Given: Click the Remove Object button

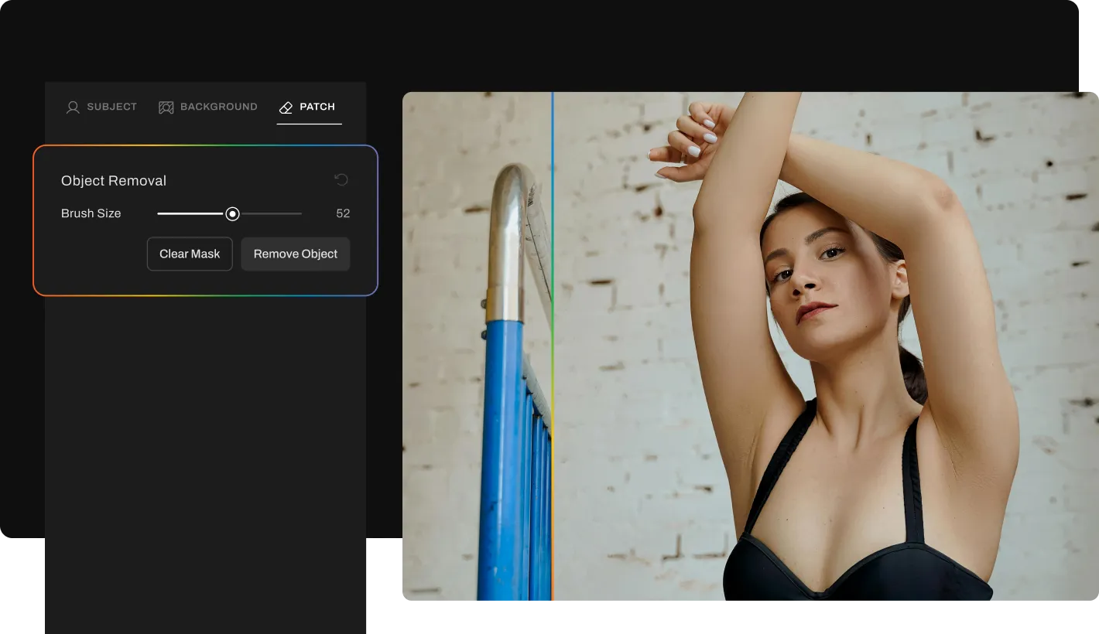Looking at the screenshot, I should click(x=295, y=254).
